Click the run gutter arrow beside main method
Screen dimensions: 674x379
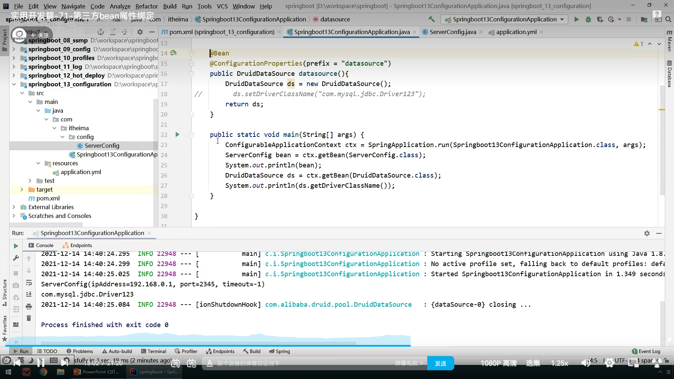177,134
